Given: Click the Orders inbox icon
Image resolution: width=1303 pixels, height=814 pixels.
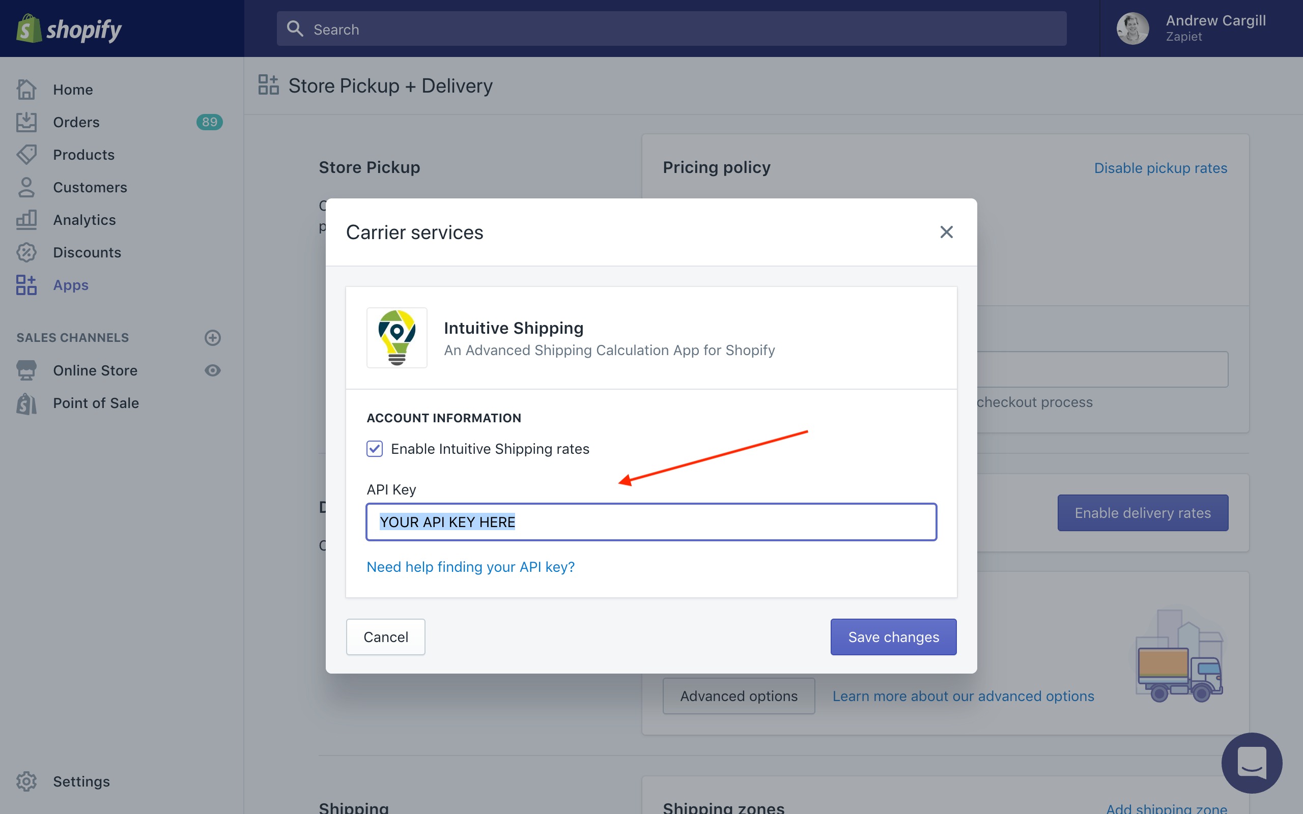Looking at the screenshot, I should coord(26,122).
